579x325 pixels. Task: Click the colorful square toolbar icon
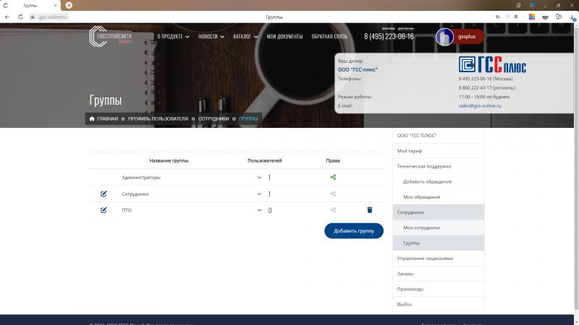click(532, 17)
